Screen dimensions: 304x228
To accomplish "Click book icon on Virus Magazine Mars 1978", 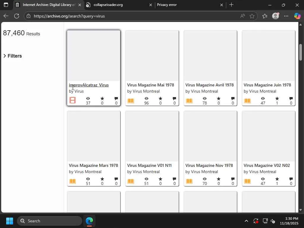I will [x=72, y=181].
